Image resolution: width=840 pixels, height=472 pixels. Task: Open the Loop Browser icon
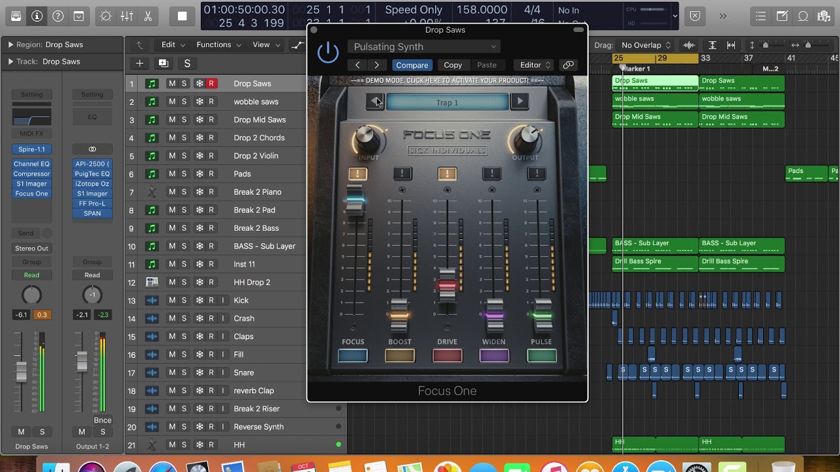(803, 16)
